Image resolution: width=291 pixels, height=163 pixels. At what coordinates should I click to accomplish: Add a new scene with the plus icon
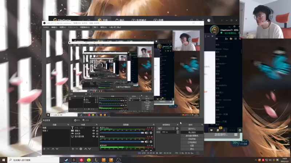[x=44, y=149]
